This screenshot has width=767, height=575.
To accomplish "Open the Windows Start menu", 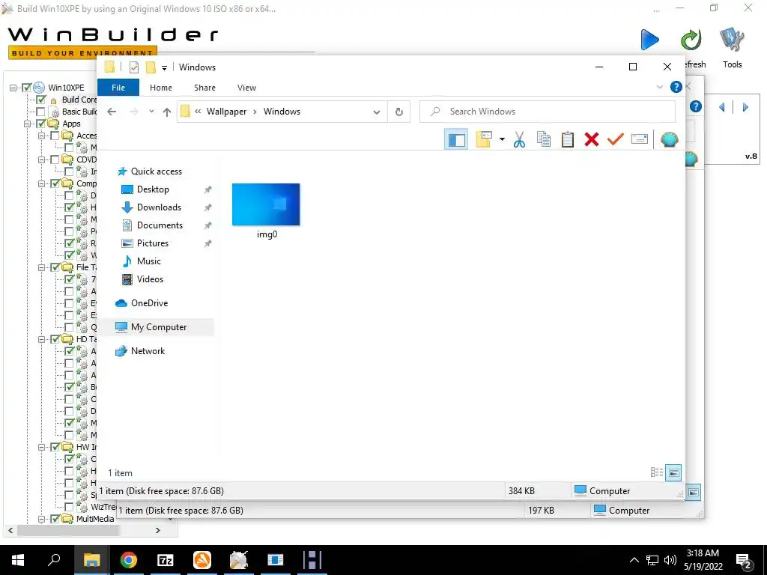I will [18, 560].
